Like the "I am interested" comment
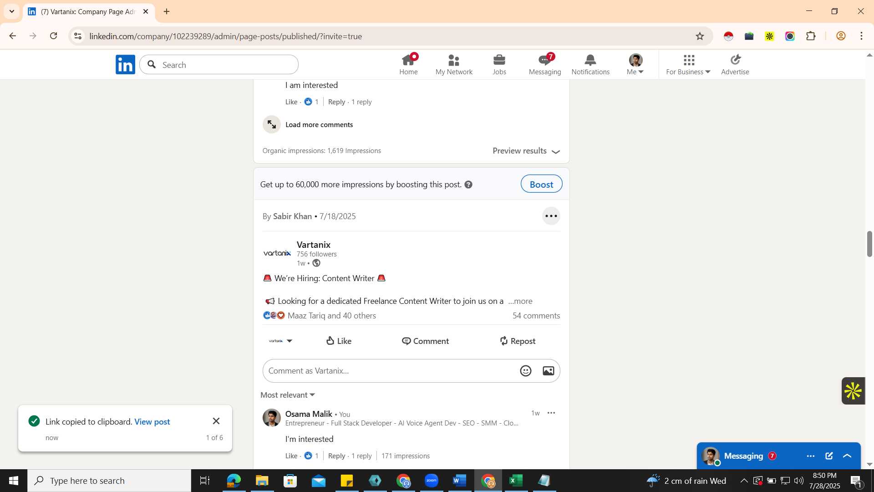Viewport: 874px width, 492px height. tap(291, 102)
